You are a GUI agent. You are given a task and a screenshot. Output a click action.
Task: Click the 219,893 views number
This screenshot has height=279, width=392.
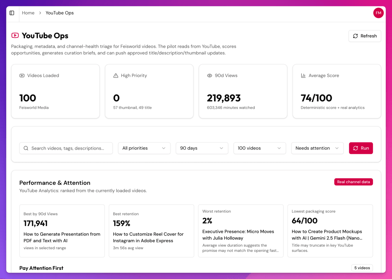pos(224,98)
